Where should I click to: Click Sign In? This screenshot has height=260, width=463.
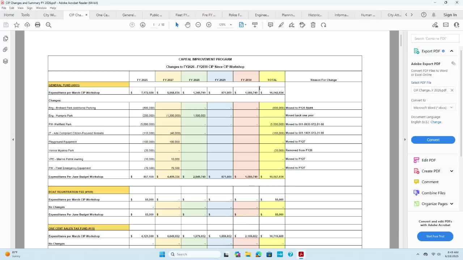point(450,15)
